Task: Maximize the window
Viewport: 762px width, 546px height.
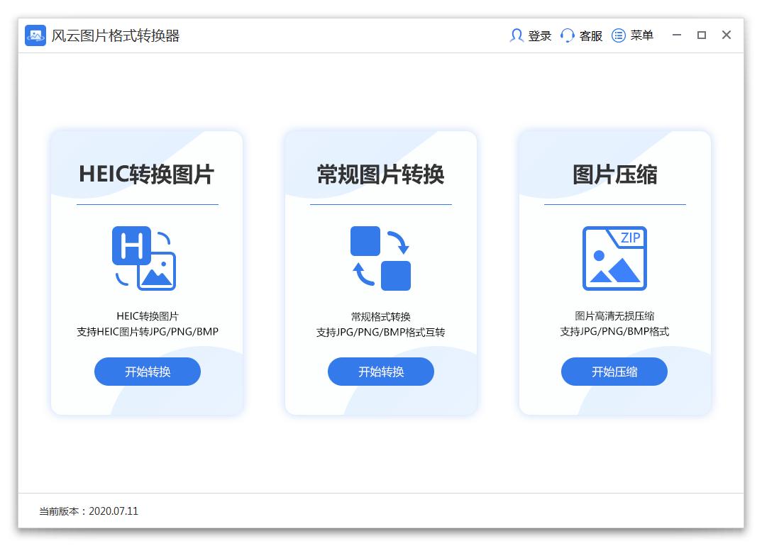Action: [x=701, y=35]
